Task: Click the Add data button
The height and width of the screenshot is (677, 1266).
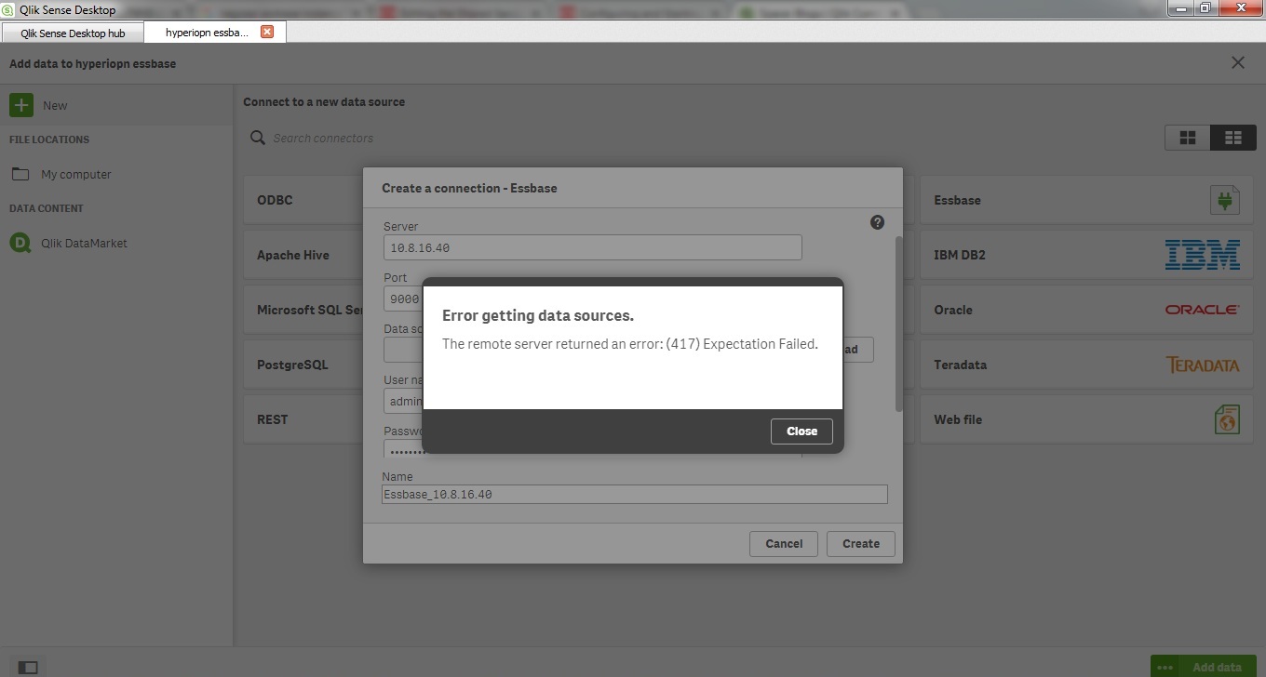Action: 1217,667
